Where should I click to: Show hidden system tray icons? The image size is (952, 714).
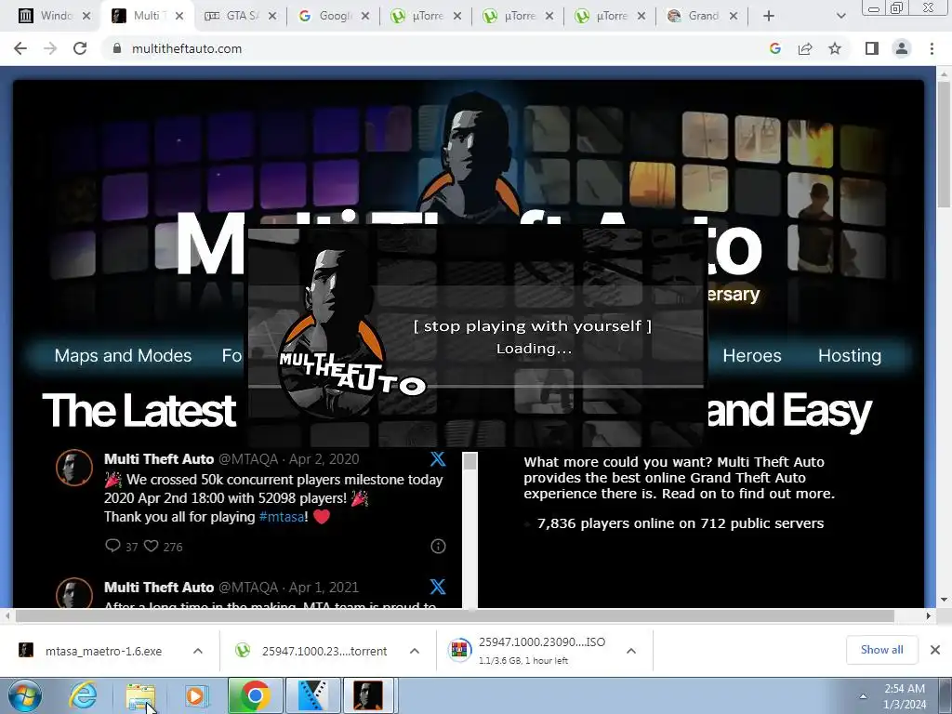(x=863, y=696)
